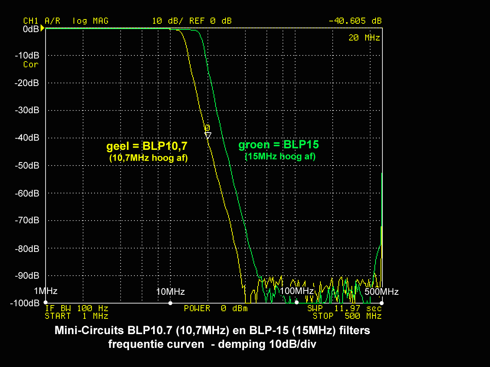This screenshot has height=367, width=490.
Task: Click the white dot at the 100MHz axis tick
Action: 297,303
